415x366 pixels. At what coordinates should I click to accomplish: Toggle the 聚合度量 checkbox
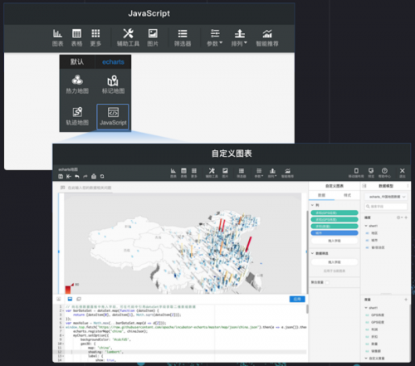coord(327,282)
